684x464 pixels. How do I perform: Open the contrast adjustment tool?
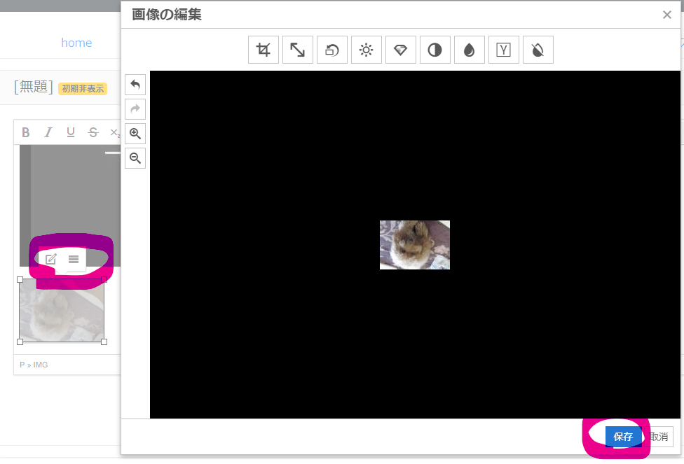(435, 49)
